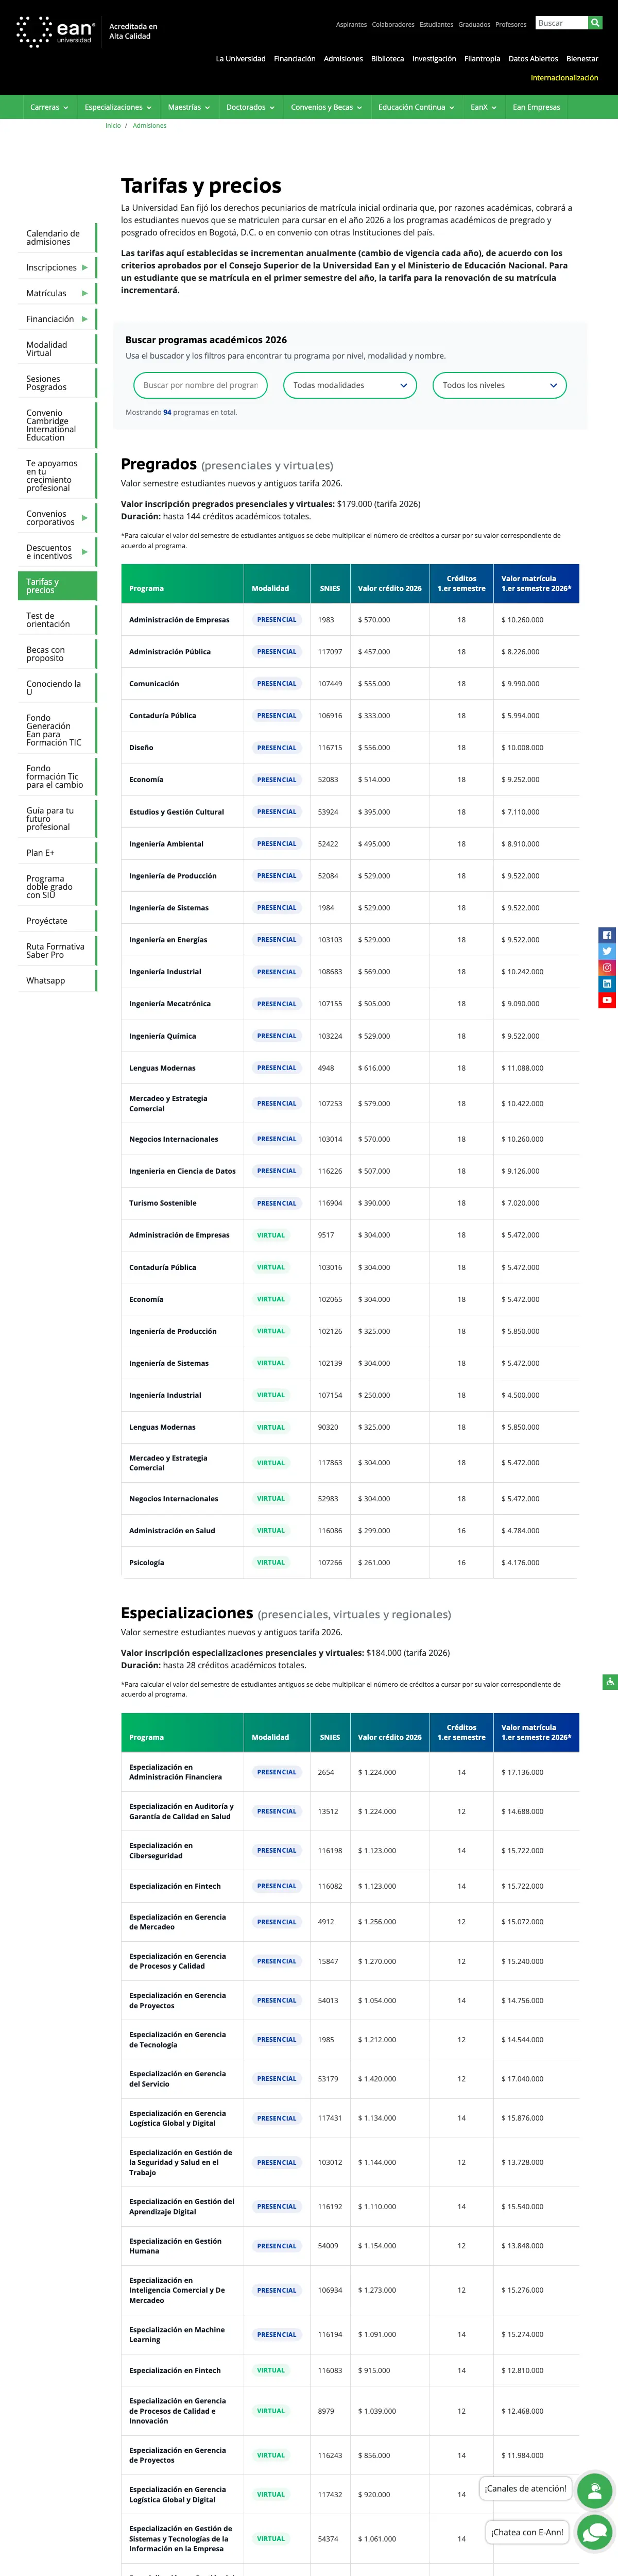The width and height of the screenshot is (618, 2576).
Task: Open the LinkedIn social icon
Action: tap(607, 984)
